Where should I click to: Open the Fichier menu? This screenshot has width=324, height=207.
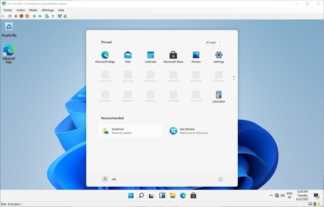8,10
